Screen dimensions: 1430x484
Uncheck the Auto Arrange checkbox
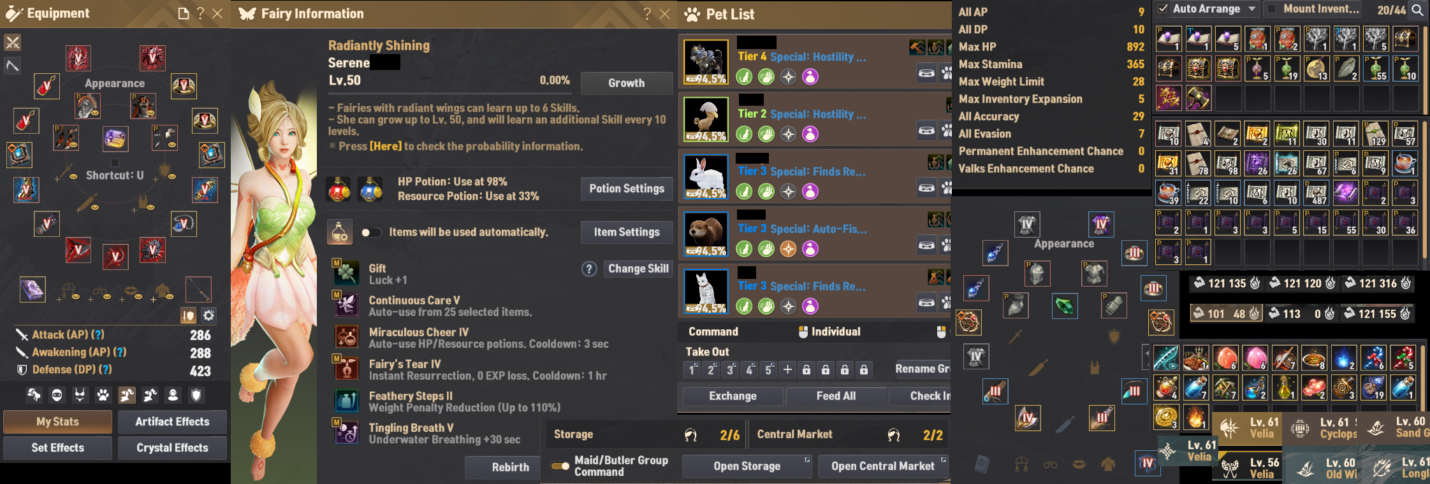pos(1163,9)
